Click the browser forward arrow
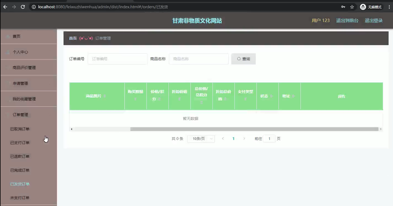 tap(14, 7)
